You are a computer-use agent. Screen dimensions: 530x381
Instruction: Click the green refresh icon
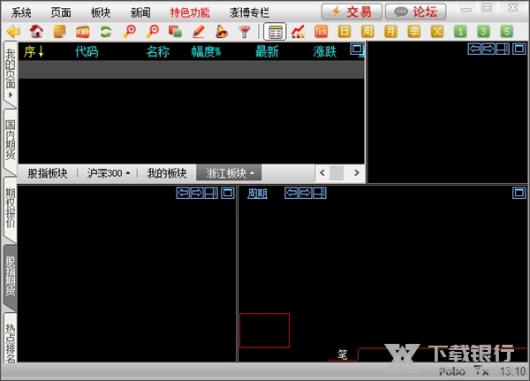point(106,32)
